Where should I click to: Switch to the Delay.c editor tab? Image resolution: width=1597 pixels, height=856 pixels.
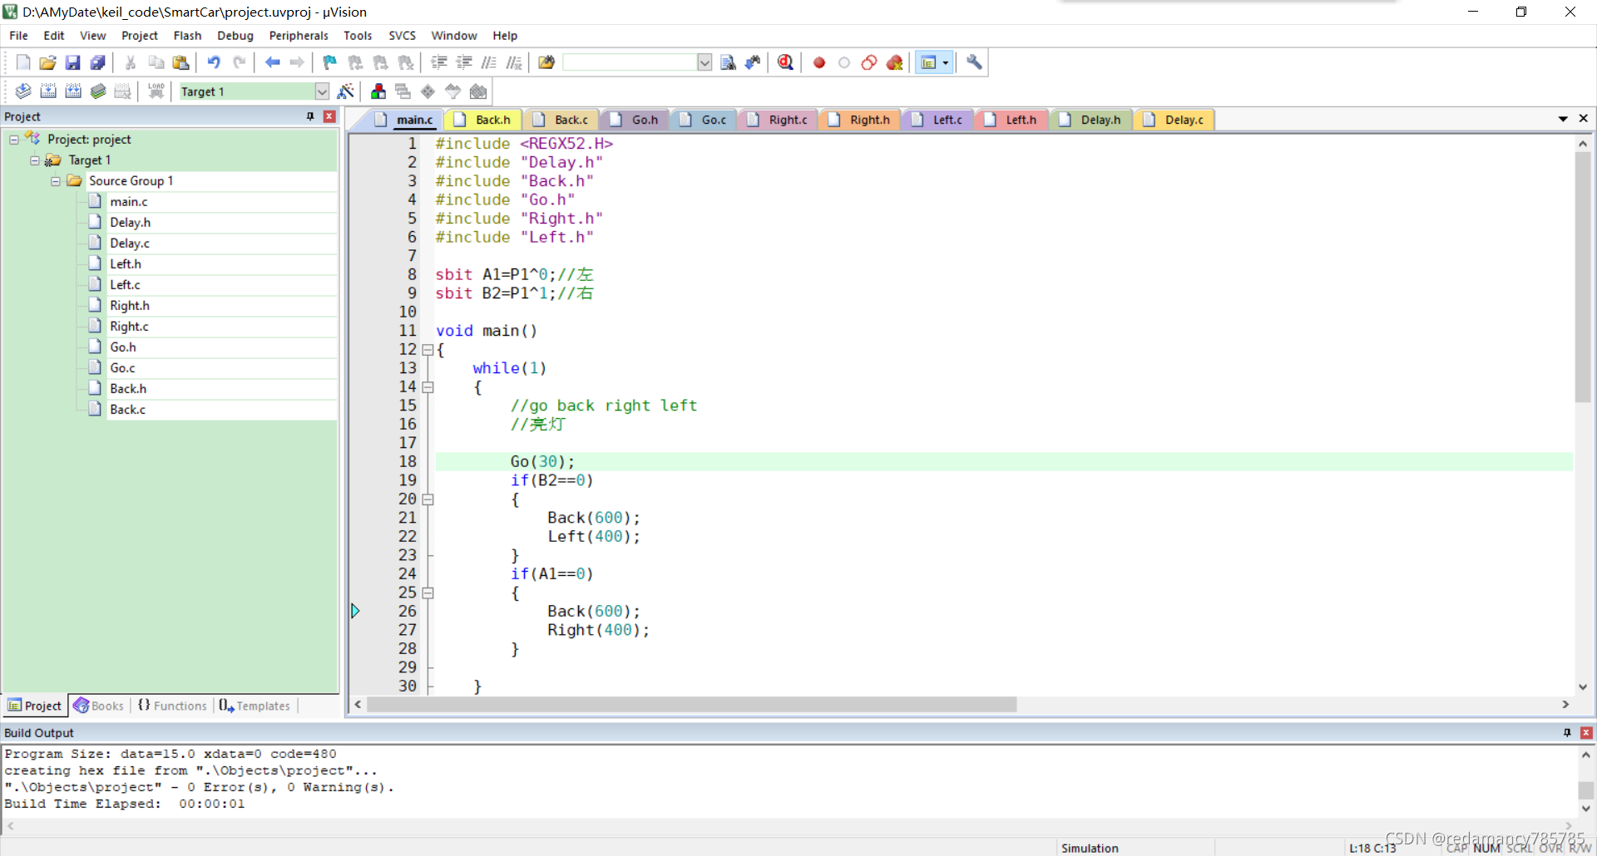tap(1174, 120)
